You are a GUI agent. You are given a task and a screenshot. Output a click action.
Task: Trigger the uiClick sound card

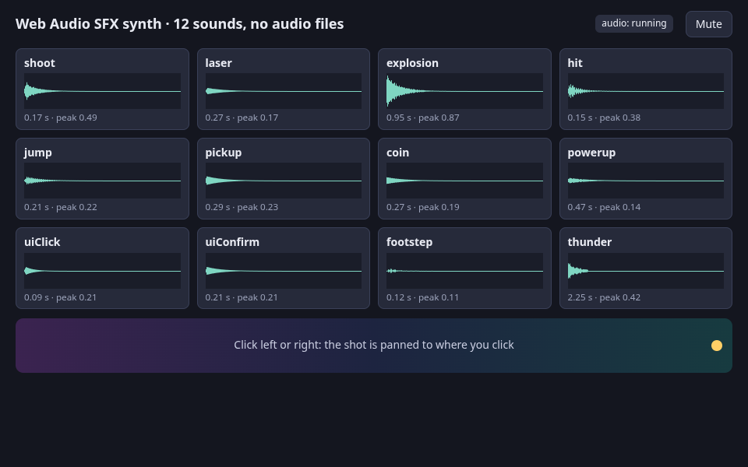[x=102, y=269]
